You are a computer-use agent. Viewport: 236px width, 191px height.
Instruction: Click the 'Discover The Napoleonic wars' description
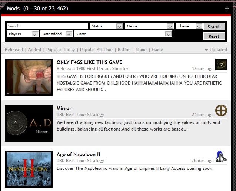click(135, 168)
